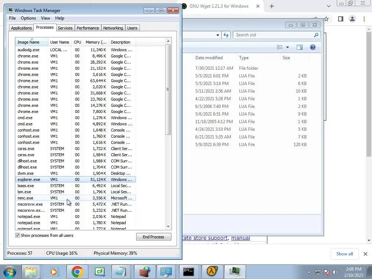Open Chrome side panel icon
This screenshot has height=279, width=372.
point(341,19)
